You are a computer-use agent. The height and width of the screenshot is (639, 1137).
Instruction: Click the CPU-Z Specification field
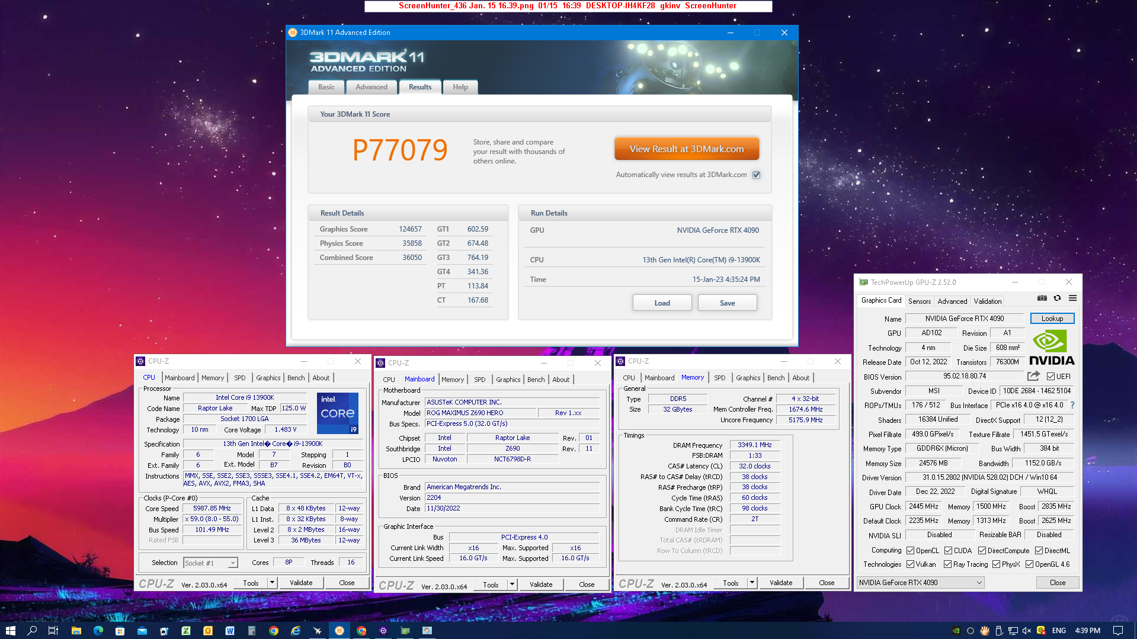pos(273,444)
